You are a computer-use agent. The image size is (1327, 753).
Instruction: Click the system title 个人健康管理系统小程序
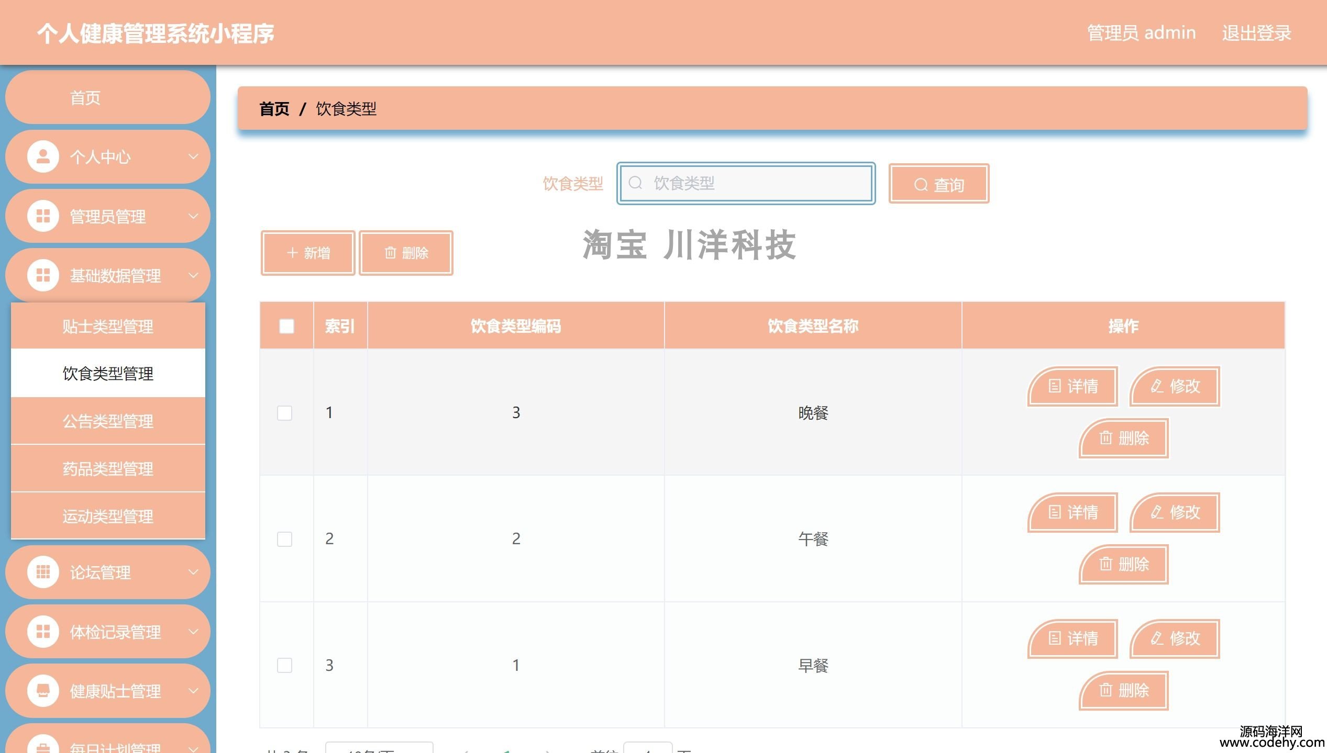(156, 33)
